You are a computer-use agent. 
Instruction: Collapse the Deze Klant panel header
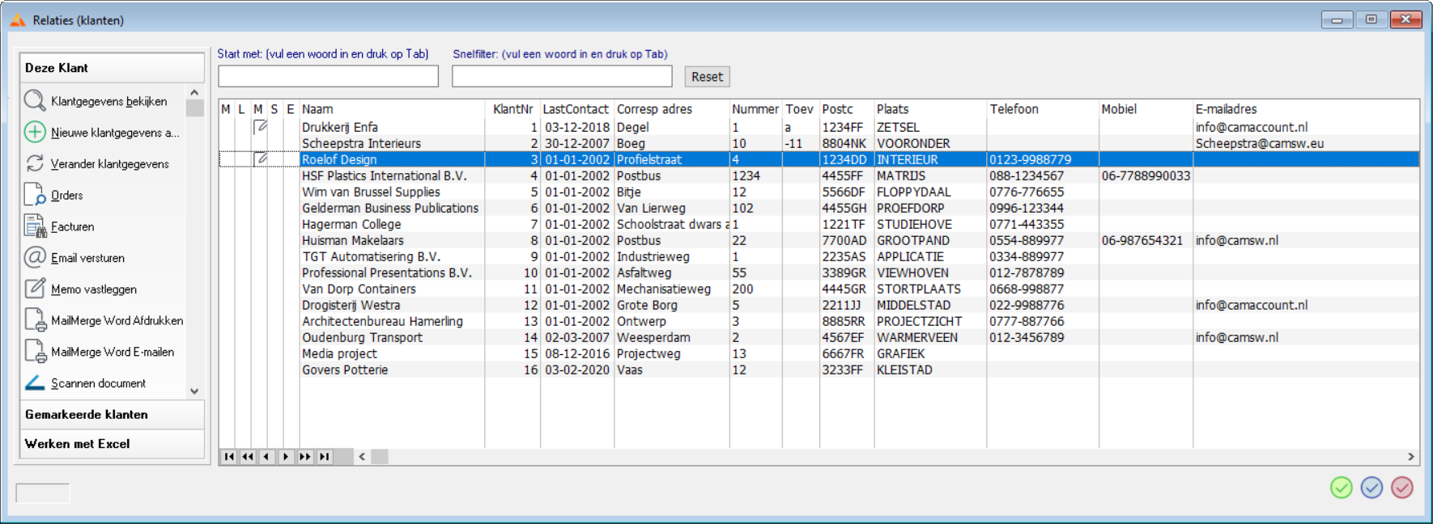click(112, 68)
